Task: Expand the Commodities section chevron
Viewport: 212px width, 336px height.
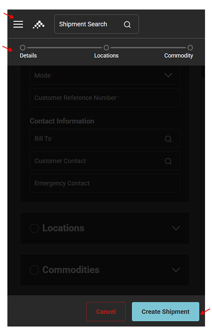Action: pyautogui.click(x=176, y=270)
